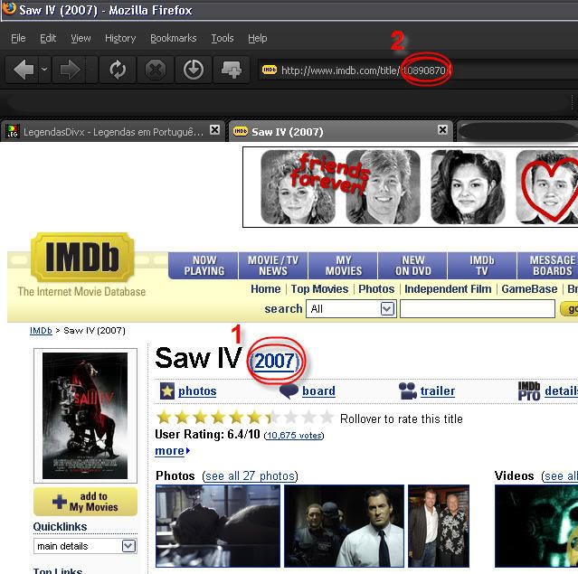
Task: Click the IMDb Pro icon
Action: (529, 391)
